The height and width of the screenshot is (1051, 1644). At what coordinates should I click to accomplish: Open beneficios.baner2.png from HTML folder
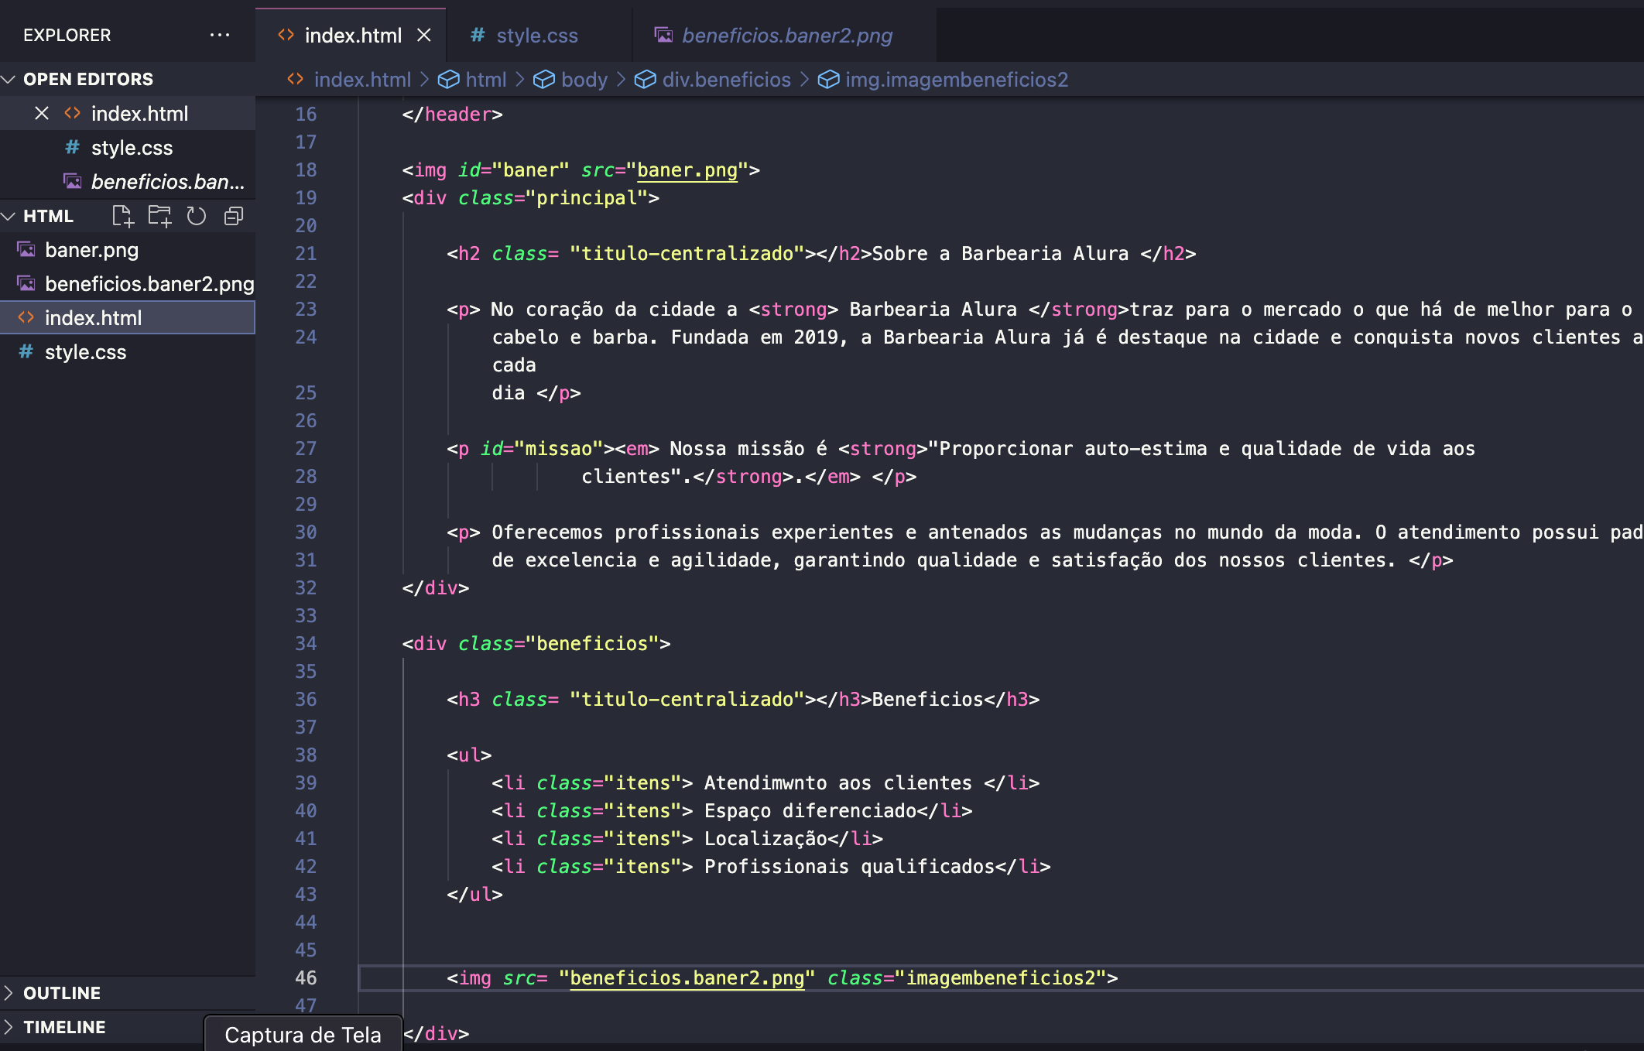128,284
